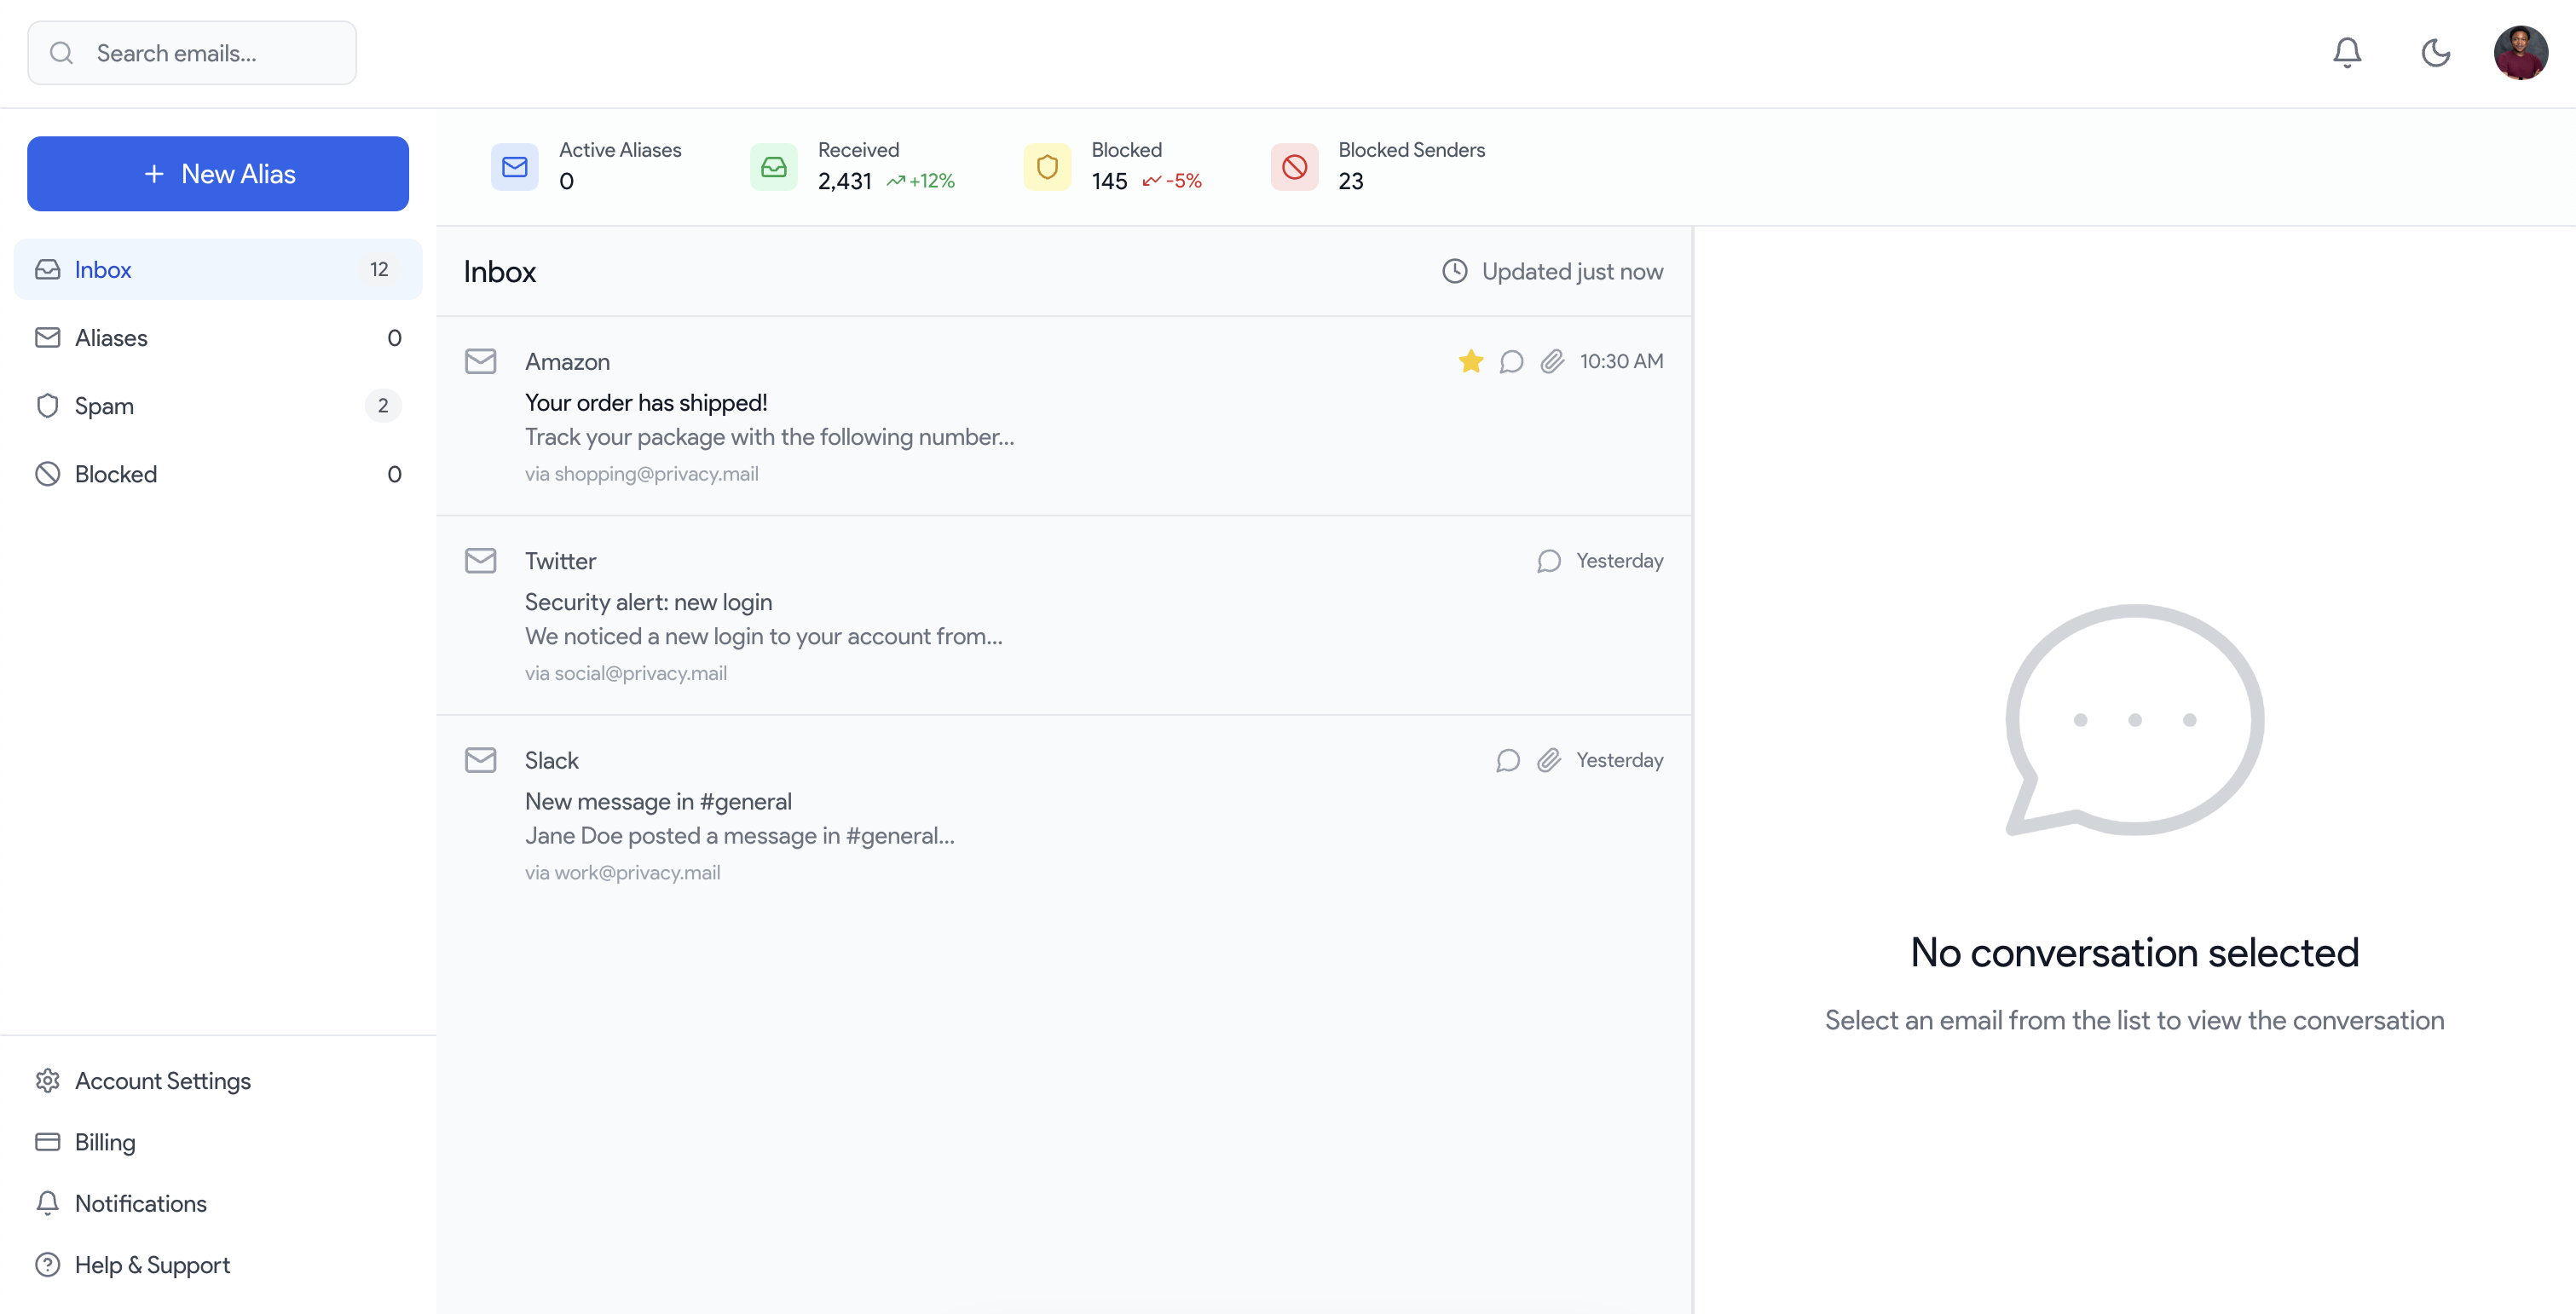
Task: Click the Blocked shield stat icon
Action: point(1047,167)
